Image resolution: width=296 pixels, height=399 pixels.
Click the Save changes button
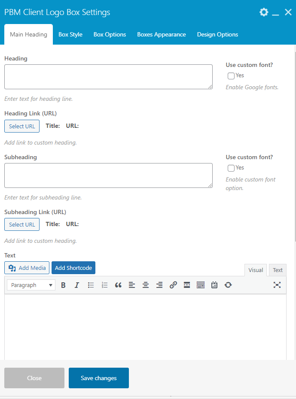[x=99, y=378]
